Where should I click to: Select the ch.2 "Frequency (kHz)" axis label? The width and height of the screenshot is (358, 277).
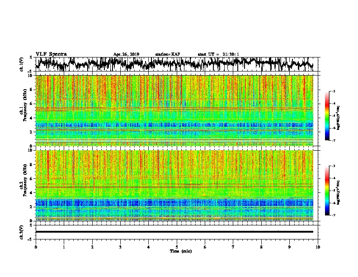point(25,180)
